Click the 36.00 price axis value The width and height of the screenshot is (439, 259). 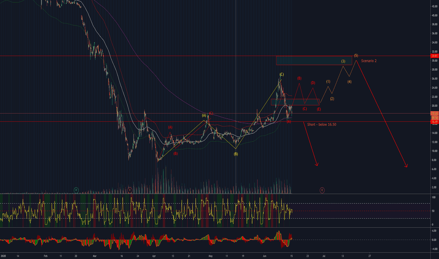click(x=435, y=33)
